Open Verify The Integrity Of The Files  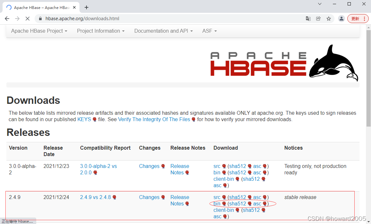(x=154, y=119)
